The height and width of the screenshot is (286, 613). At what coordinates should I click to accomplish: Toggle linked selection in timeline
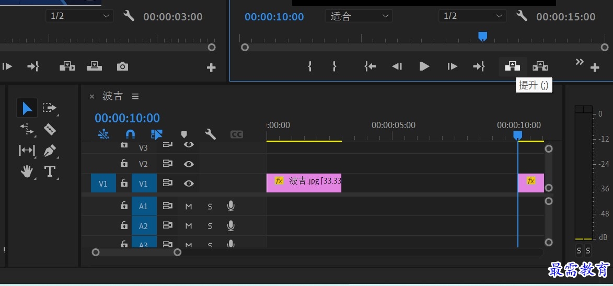click(156, 135)
